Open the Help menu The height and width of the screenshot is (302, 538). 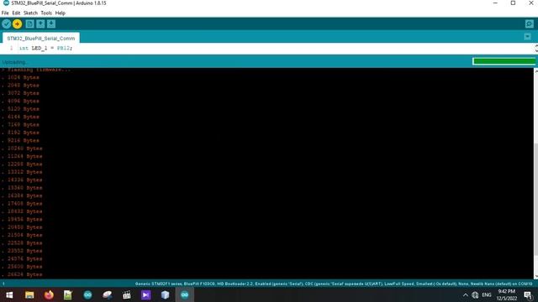tap(60, 13)
